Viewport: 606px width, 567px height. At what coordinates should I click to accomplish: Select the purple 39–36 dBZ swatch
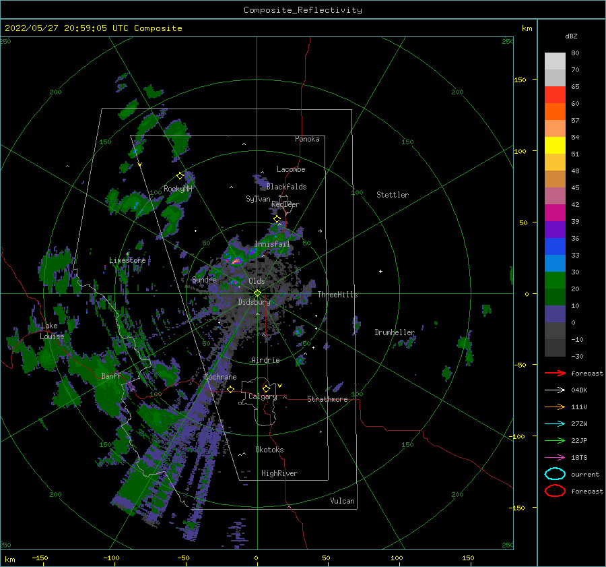coord(555,229)
